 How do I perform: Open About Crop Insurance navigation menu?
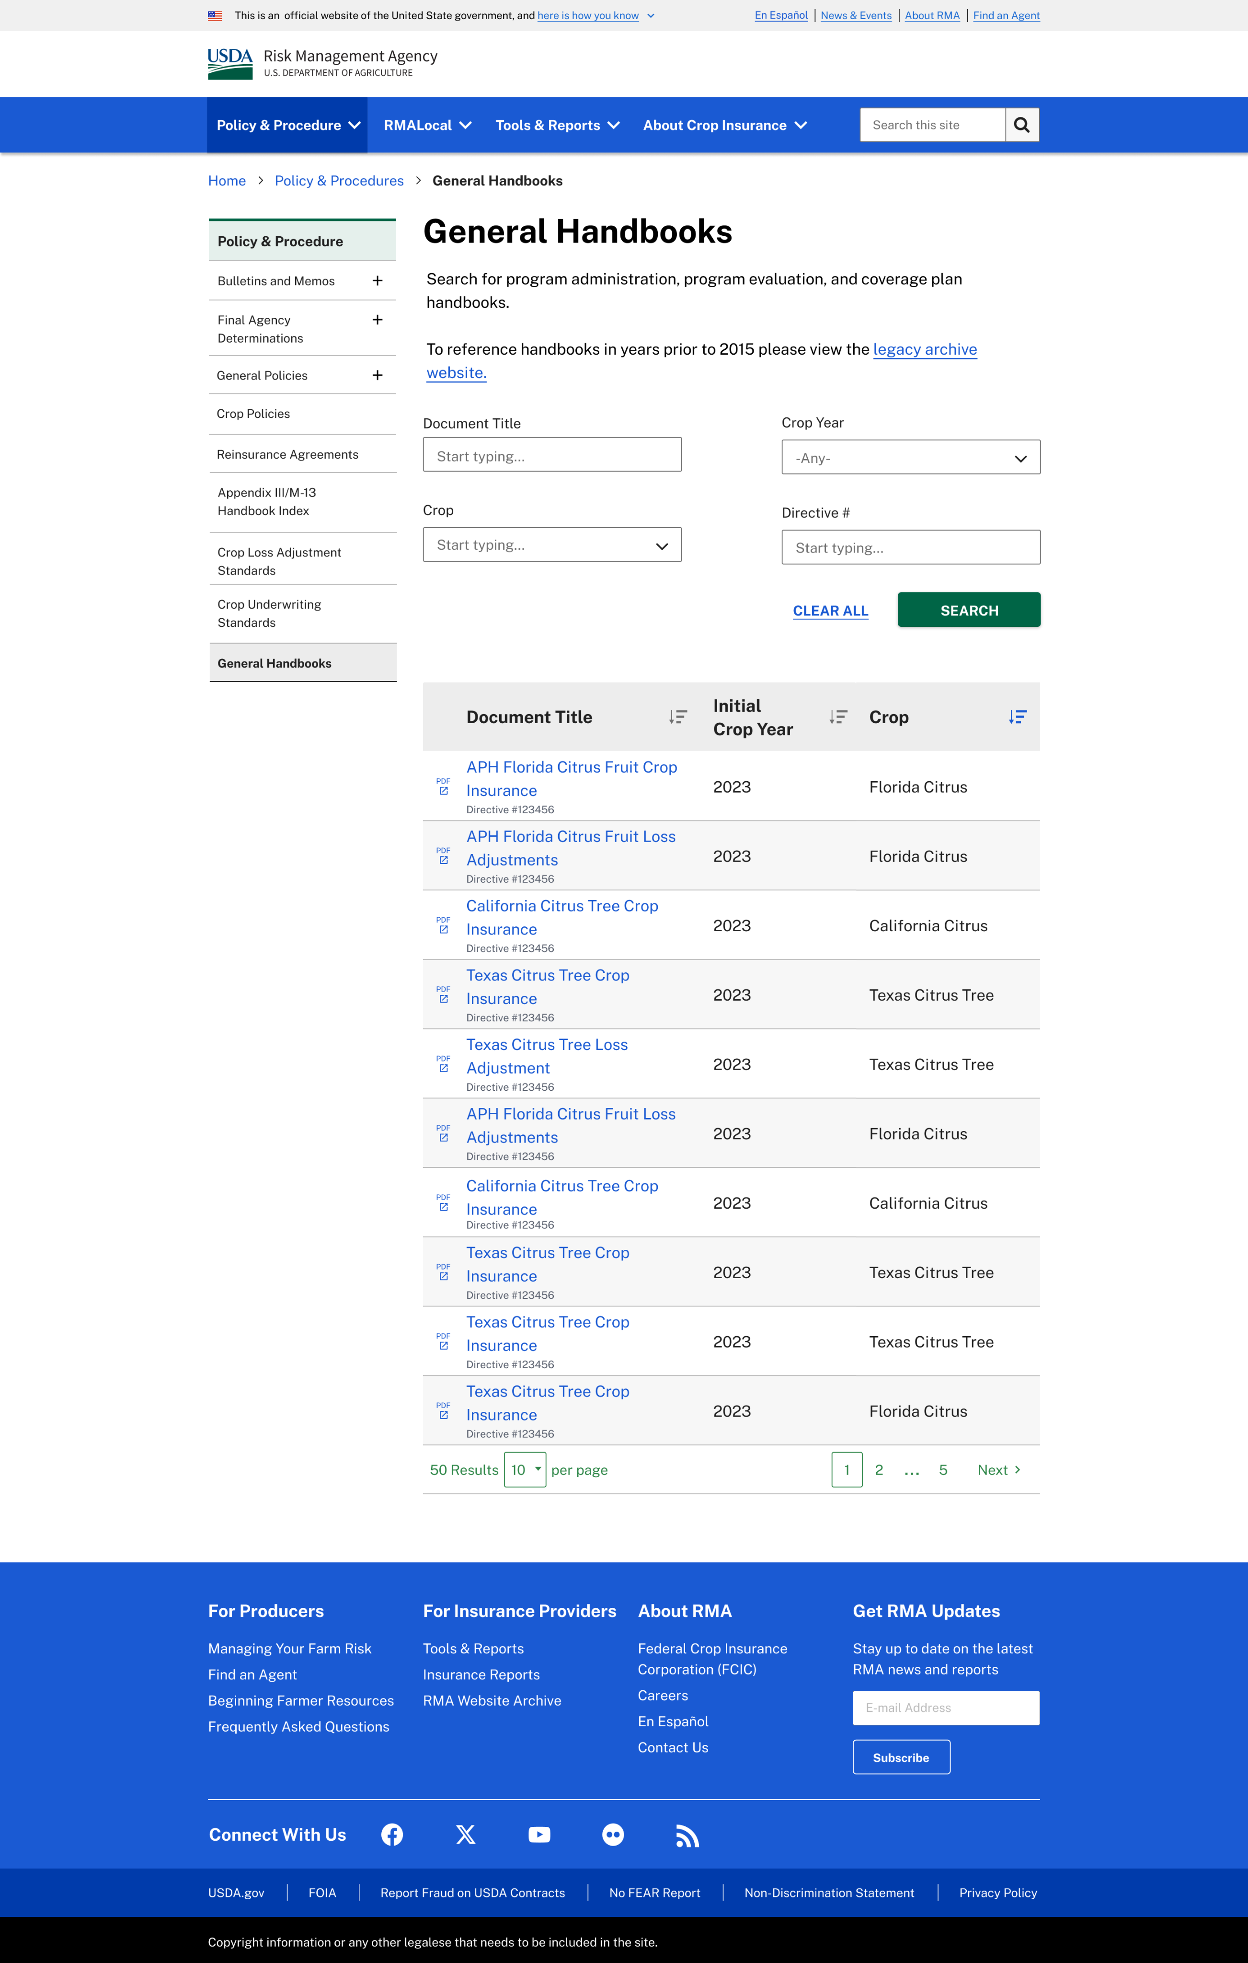(x=725, y=126)
